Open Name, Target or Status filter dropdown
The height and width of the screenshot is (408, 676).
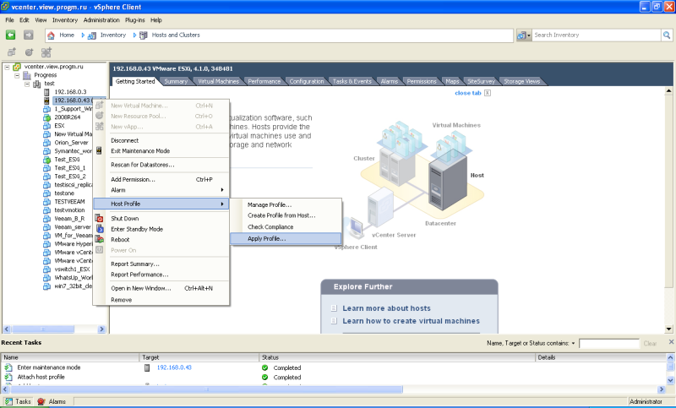[x=574, y=343]
